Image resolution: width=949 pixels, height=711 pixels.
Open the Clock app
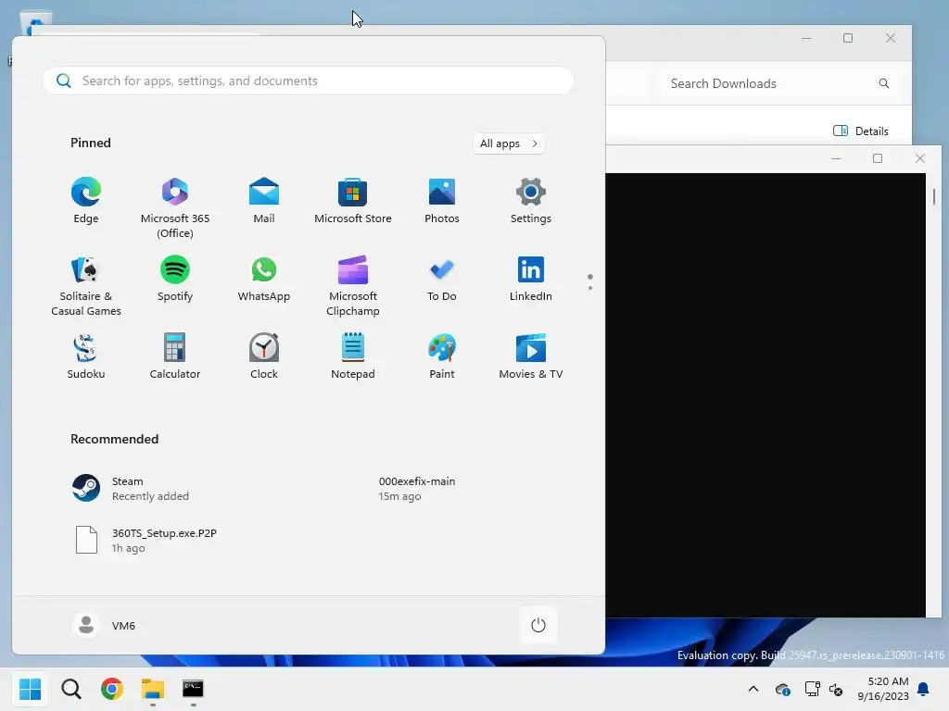pyautogui.click(x=264, y=356)
